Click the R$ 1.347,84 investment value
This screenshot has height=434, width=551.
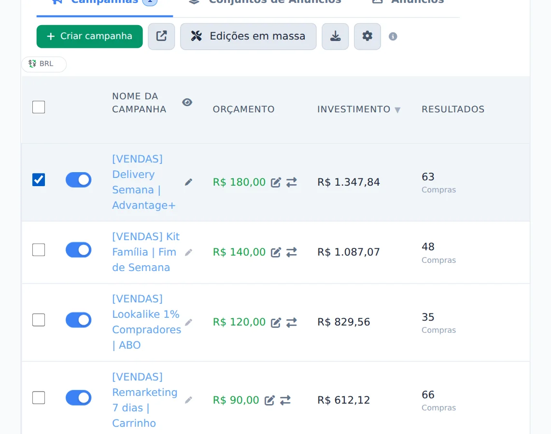(x=349, y=182)
